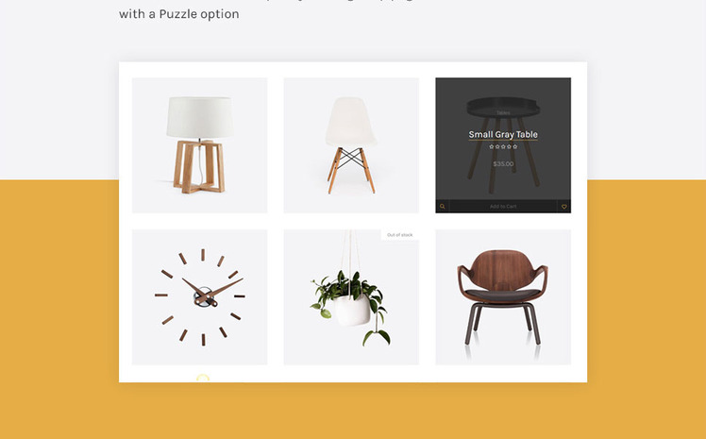706x439 pixels.
Task: Click the quick view magnifier icon
Action: (x=442, y=206)
